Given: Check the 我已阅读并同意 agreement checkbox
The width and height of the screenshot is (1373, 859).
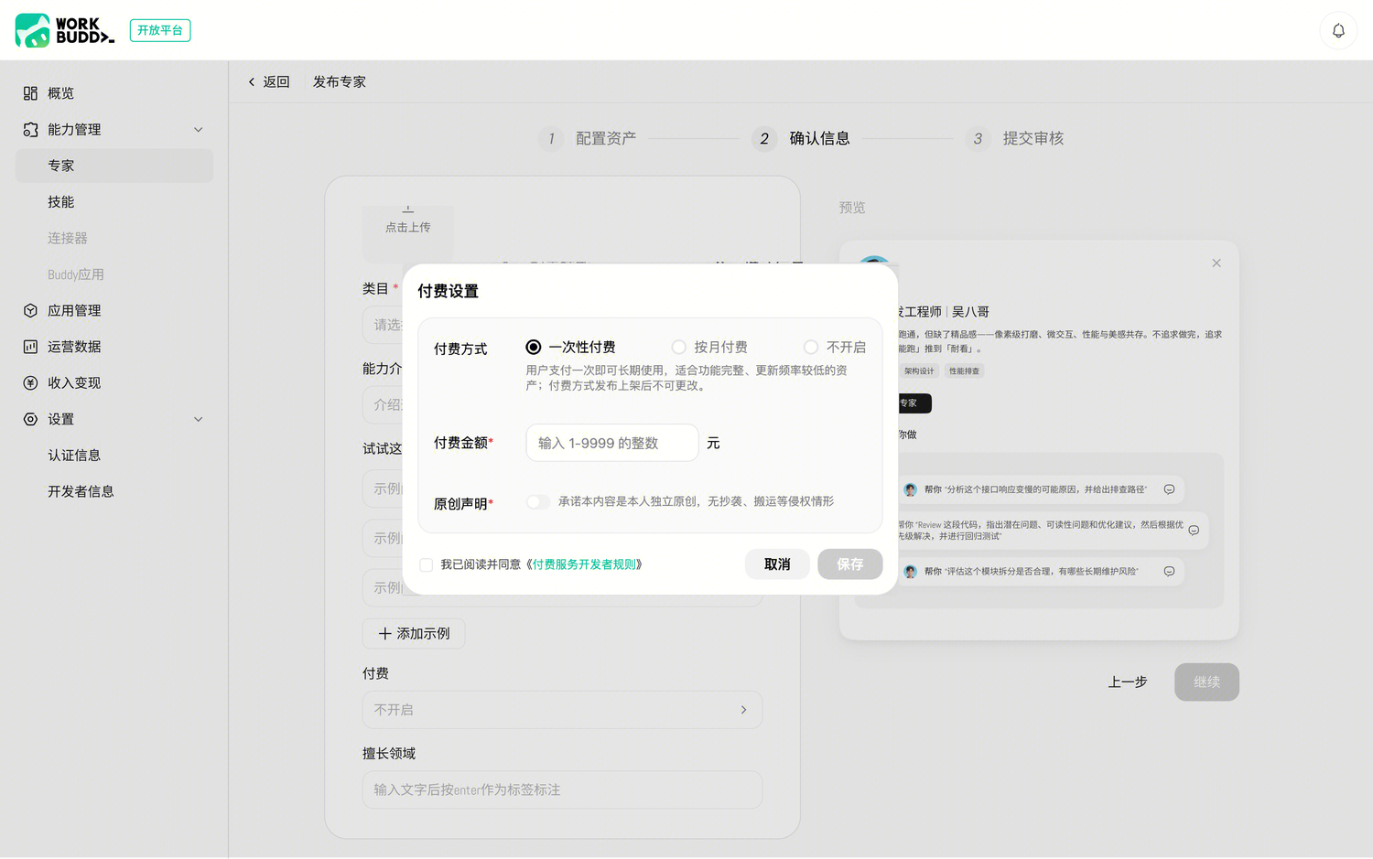Looking at the screenshot, I should [427, 565].
